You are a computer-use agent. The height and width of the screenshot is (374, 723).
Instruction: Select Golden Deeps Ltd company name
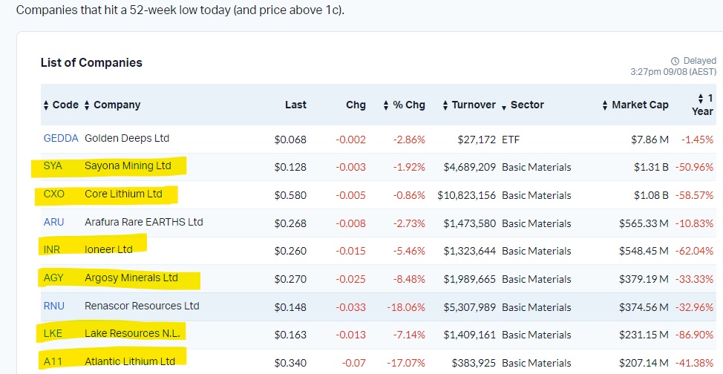127,138
